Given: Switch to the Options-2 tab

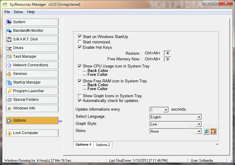Looking at the screenshot, I should click(103, 145).
